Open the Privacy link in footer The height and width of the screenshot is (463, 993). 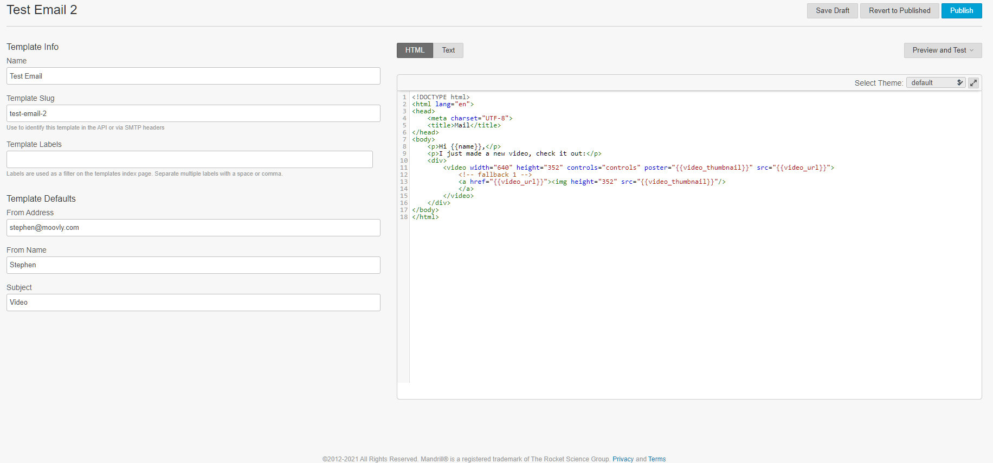(x=623, y=459)
